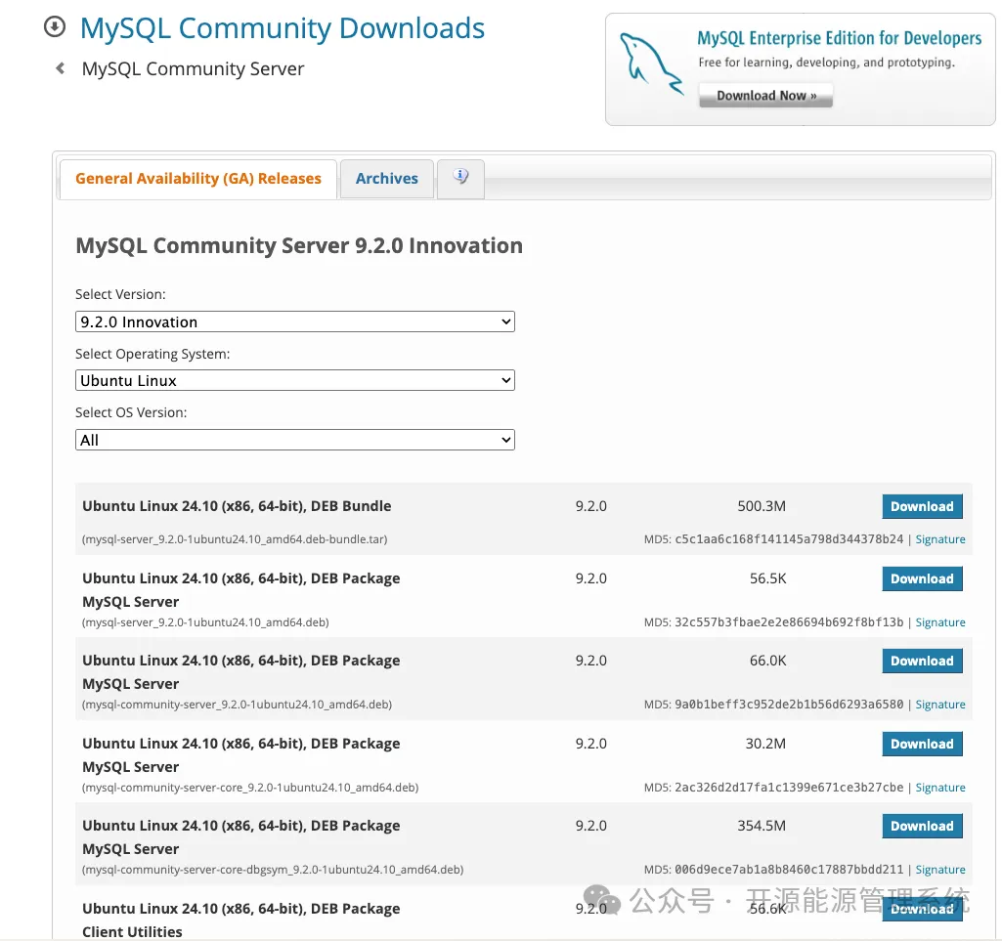Download the 66.0K mysql-community-server package
This screenshot has width=1002, height=941.
pos(922,661)
